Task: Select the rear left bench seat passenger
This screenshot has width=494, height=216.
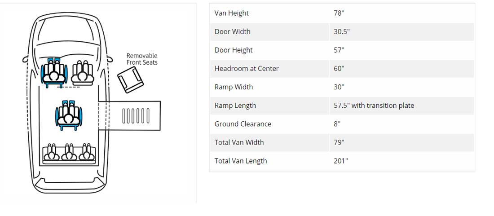Action: point(51,152)
